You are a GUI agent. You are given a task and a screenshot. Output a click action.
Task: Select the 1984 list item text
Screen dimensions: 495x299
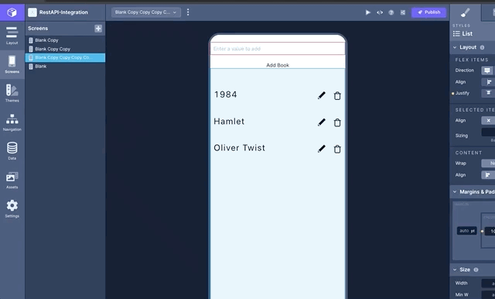point(225,95)
